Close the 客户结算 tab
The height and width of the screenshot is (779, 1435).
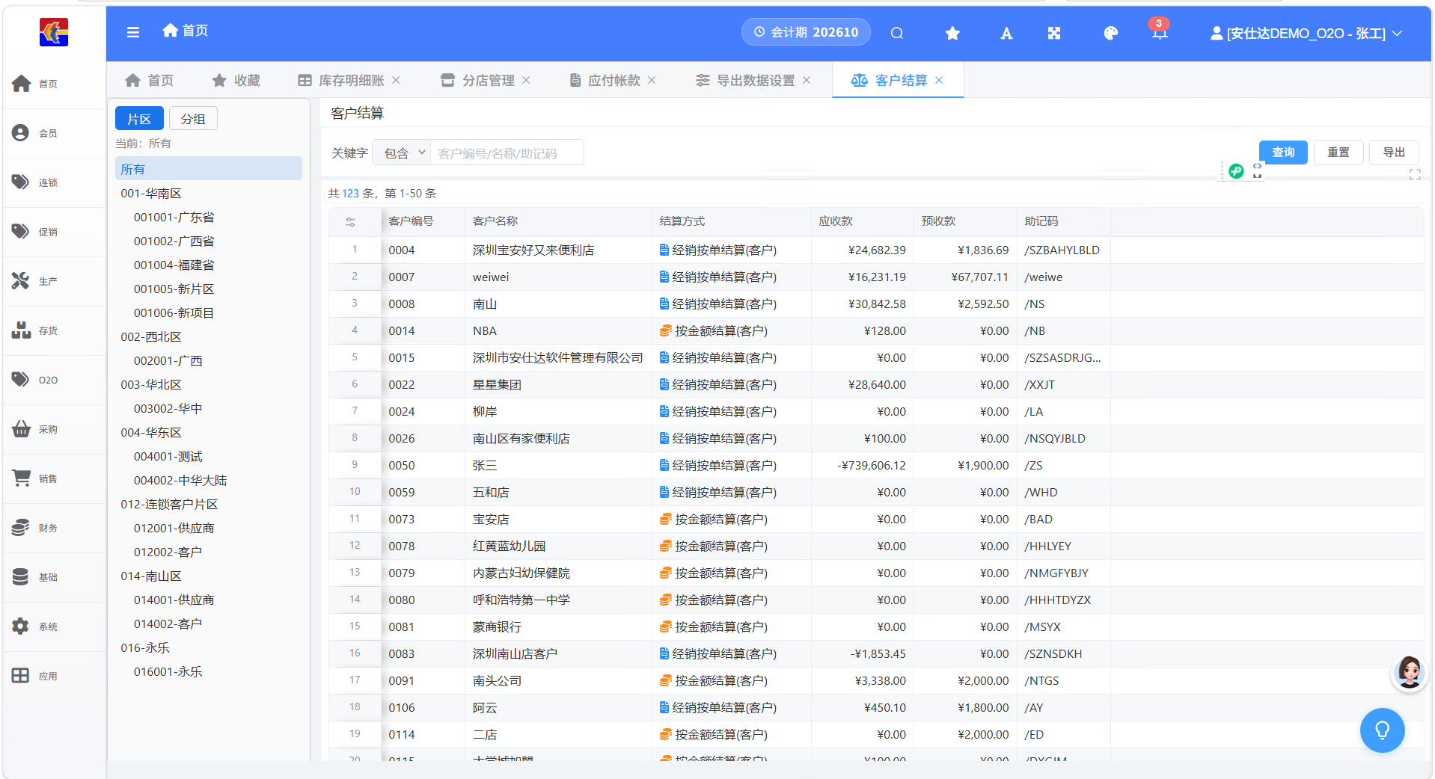coord(939,80)
